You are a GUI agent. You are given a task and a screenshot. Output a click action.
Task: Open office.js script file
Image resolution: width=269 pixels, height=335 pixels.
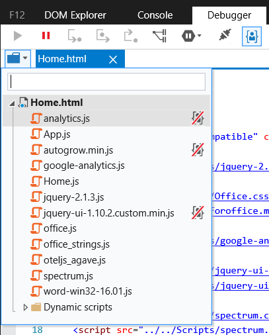tap(60, 228)
